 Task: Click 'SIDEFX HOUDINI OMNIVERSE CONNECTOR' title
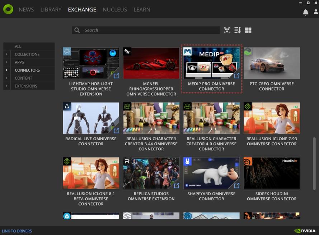tap(272, 196)
